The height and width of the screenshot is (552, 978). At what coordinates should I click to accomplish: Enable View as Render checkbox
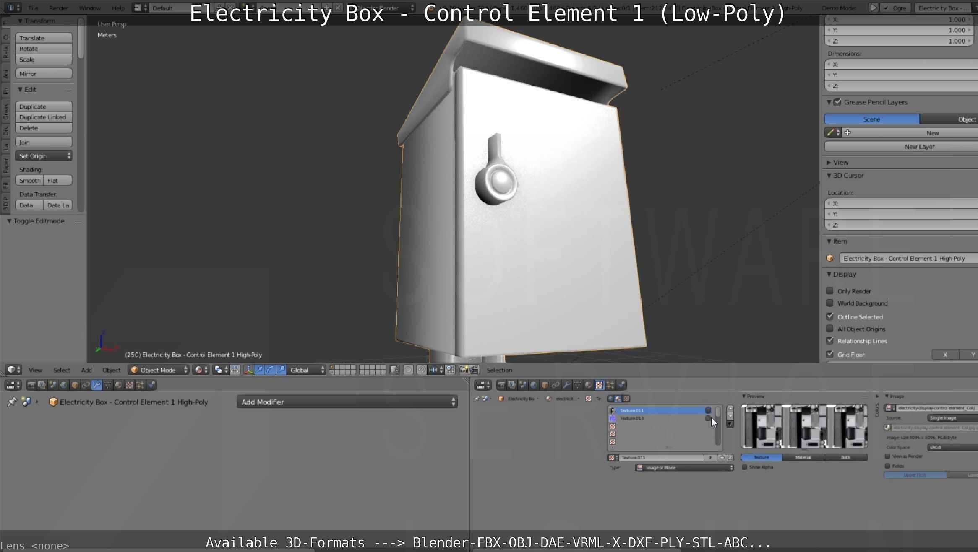(887, 456)
